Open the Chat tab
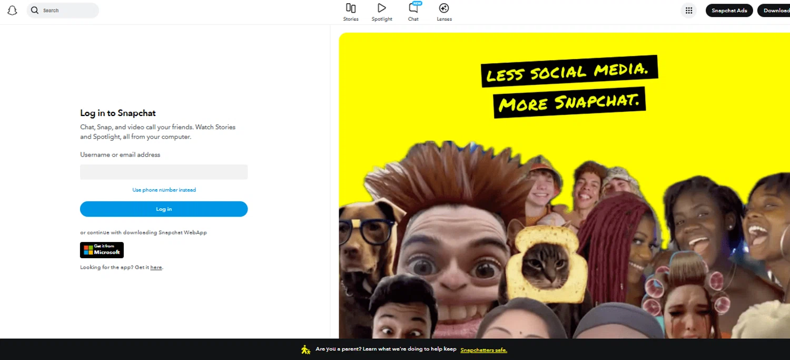 click(x=413, y=12)
